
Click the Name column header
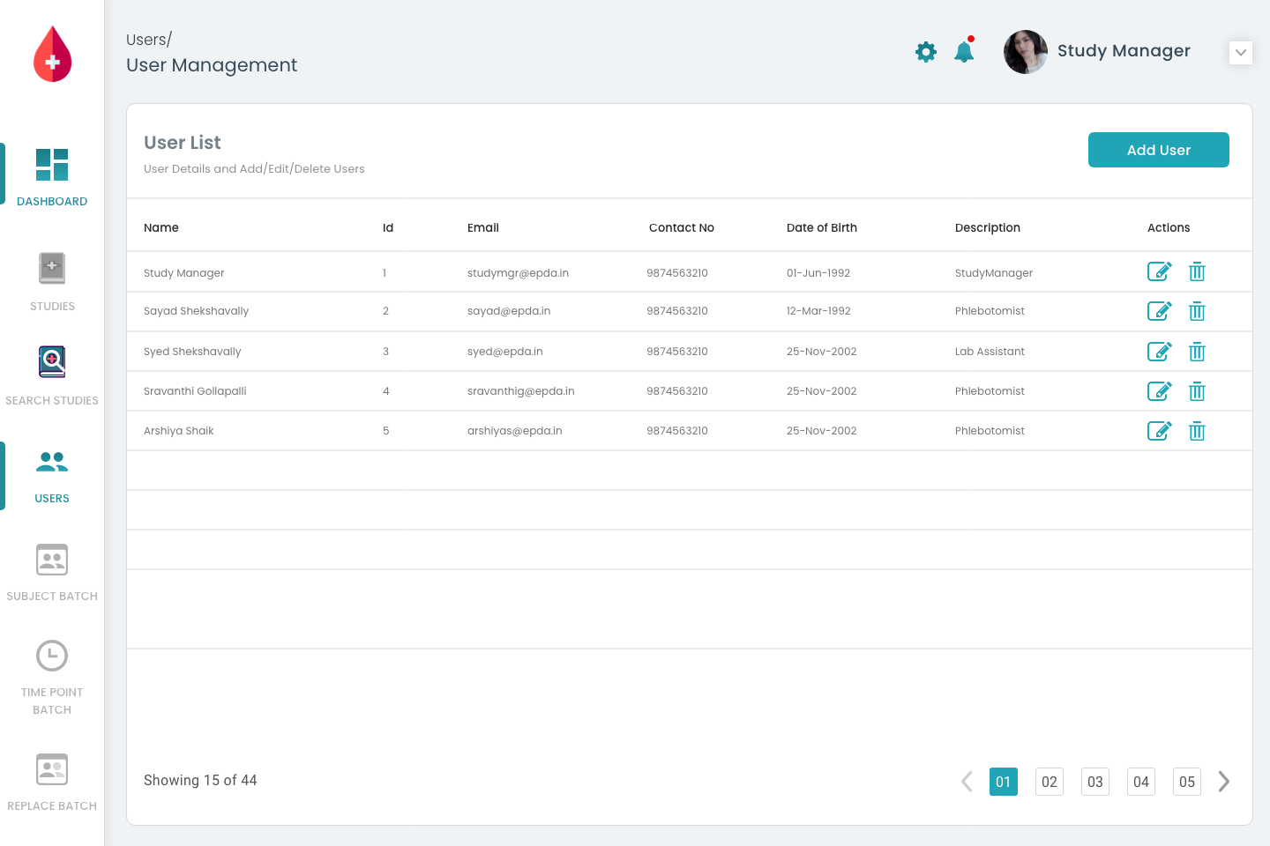[x=161, y=227]
